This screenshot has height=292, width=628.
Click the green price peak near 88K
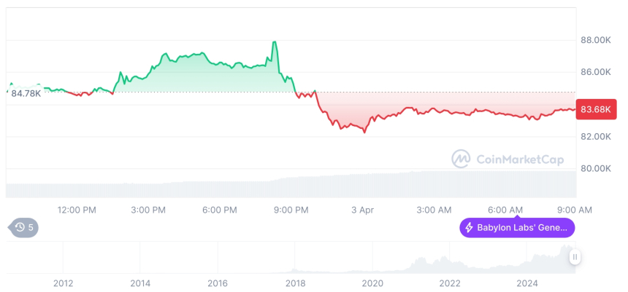pyautogui.click(x=275, y=42)
